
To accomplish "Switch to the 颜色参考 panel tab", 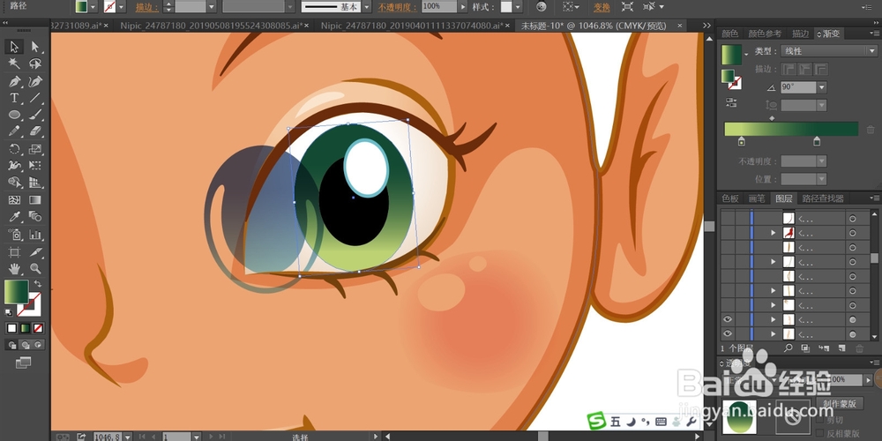I will click(x=764, y=34).
